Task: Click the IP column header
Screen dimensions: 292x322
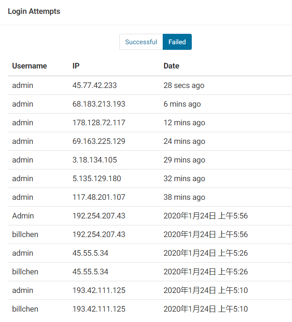Action: (x=76, y=66)
